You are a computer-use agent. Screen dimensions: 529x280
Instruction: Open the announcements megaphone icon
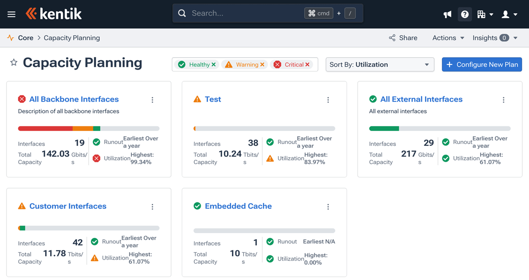[447, 14]
